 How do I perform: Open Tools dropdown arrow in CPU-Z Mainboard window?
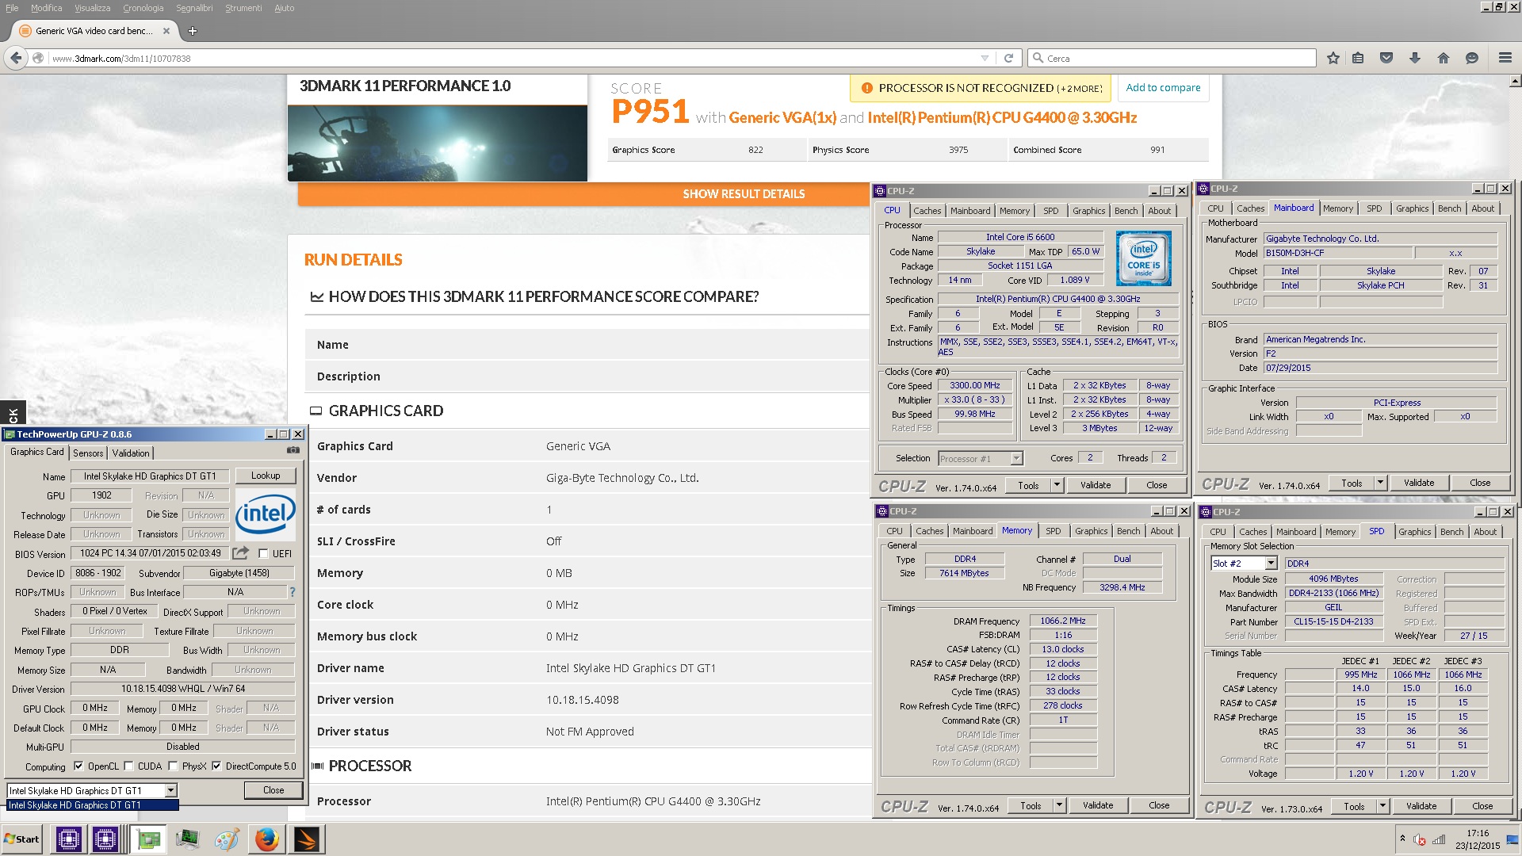tap(1380, 483)
